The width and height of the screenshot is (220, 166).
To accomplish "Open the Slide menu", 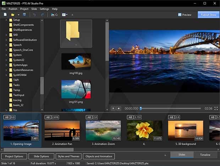I will [x=34, y=9].
